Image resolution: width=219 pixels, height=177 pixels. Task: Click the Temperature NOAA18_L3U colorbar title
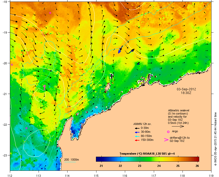click(147, 154)
